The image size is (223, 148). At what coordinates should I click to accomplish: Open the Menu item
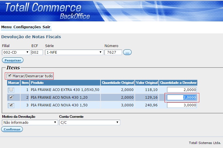(6, 27)
